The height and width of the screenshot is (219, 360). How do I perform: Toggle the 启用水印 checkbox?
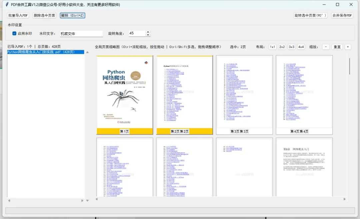14,33
